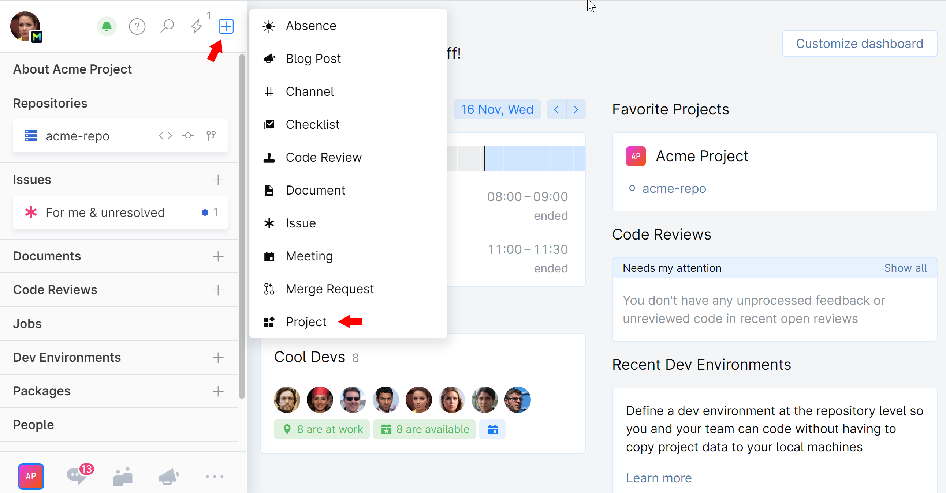The image size is (946, 493).
Task: Click the Show all link in Code Reviews
Action: coord(905,267)
